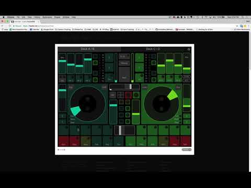Tap the fifth teal pad left of the lower crossfader
The width and height of the screenshot is (251, 188).
coord(108,130)
